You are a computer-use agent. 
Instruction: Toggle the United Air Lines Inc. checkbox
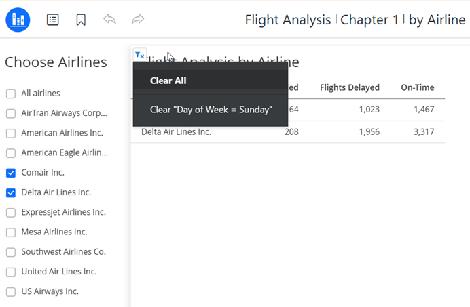(x=11, y=272)
